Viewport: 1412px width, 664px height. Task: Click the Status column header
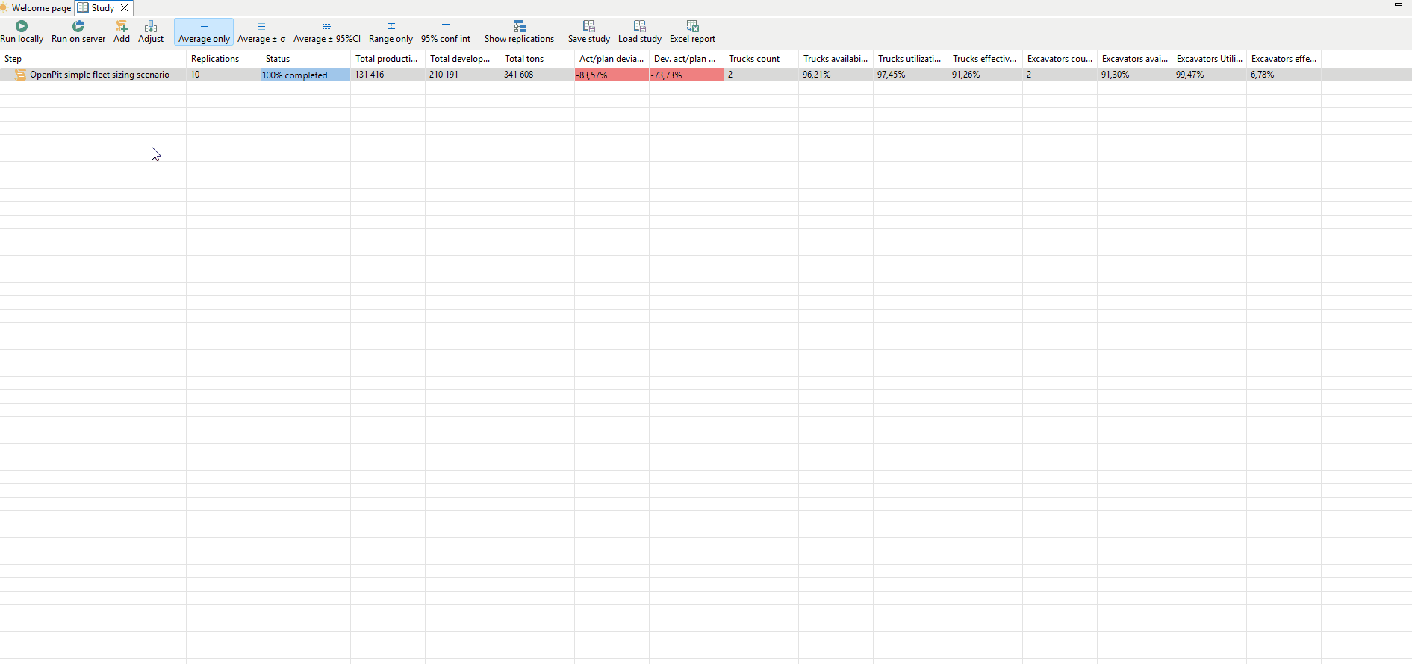pos(305,59)
